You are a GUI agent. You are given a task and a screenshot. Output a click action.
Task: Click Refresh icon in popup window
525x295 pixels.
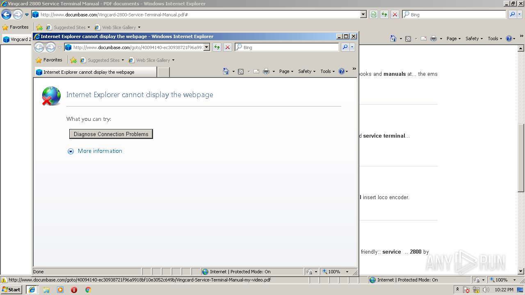click(x=217, y=48)
